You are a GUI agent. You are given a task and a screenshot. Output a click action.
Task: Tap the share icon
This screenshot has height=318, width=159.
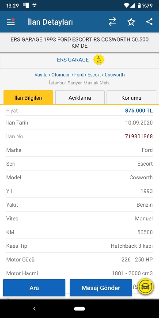tap(149, 22)
